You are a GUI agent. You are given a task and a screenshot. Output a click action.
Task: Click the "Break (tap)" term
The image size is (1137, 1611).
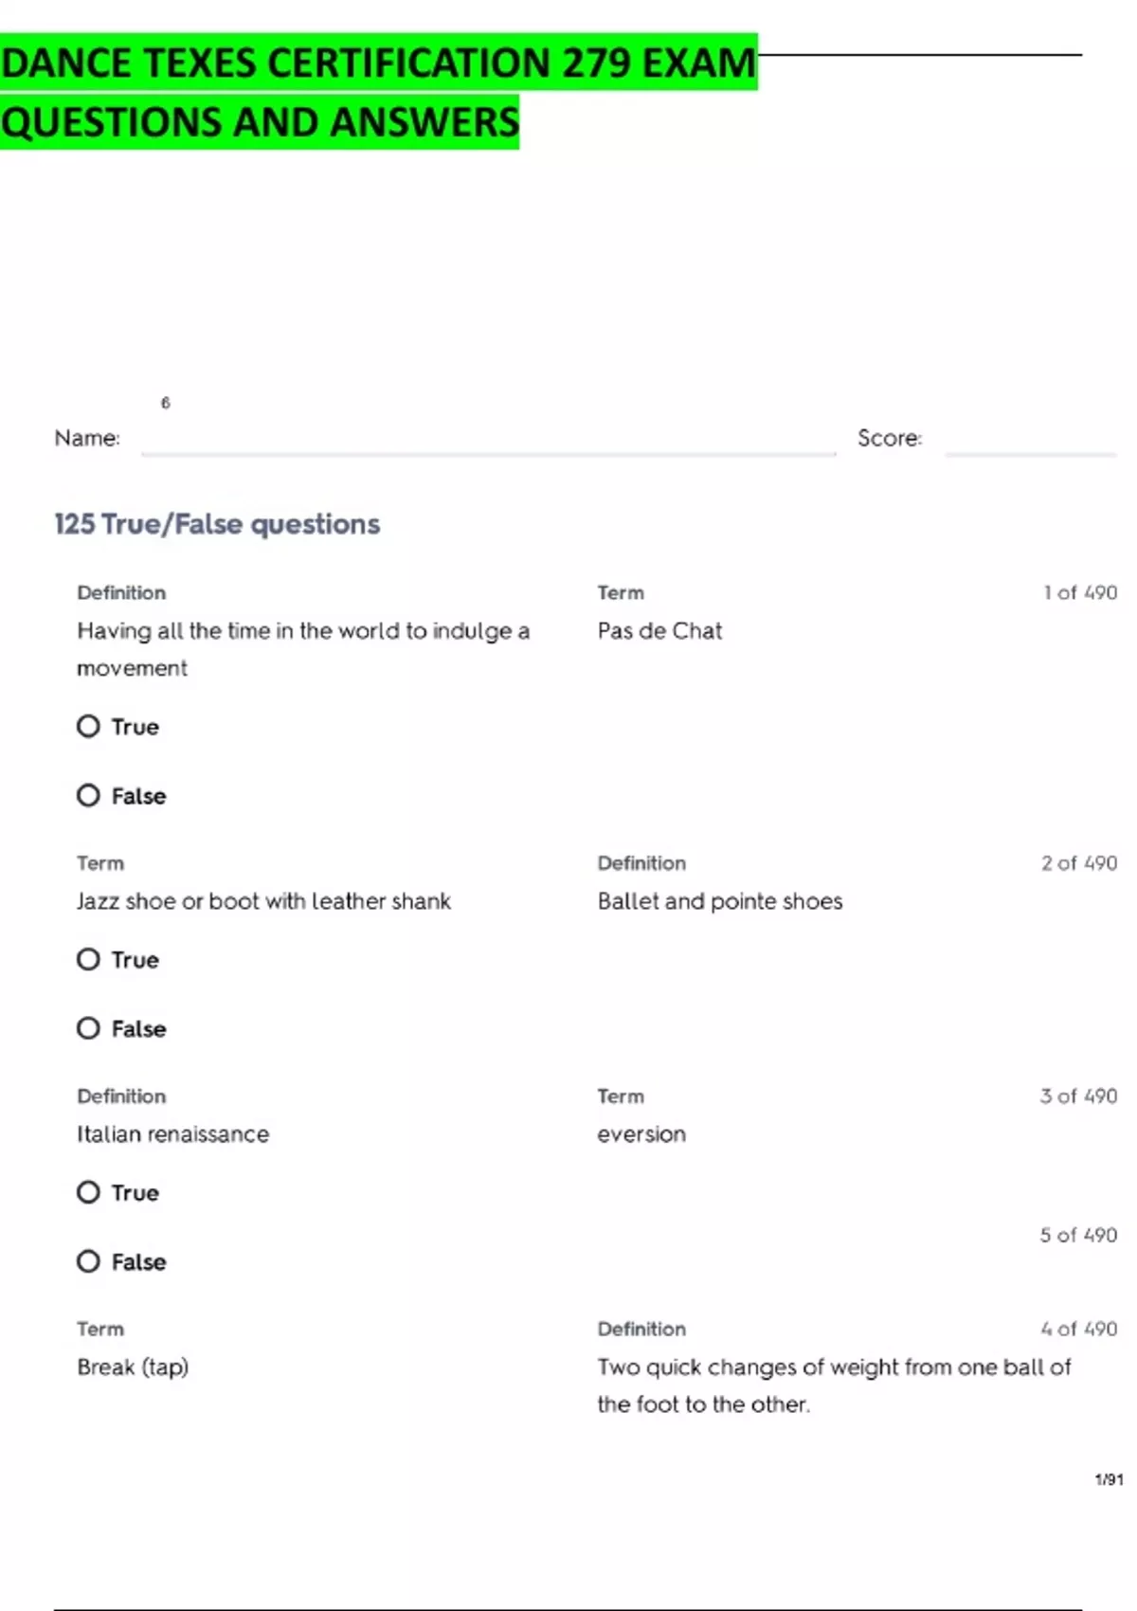pos(133,1367)
